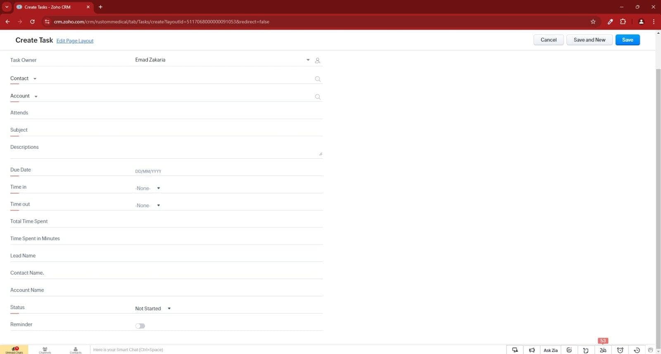Click the Contact lookup search icon
This screenshot has height=354, width=661.
tap(318, 79)
